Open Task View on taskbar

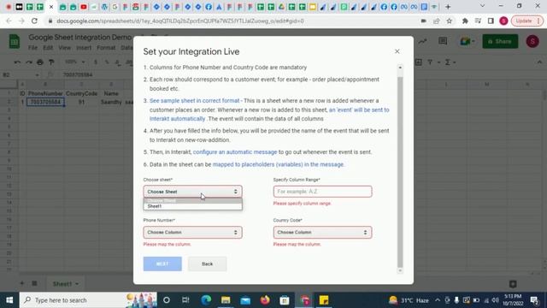click(185, 300)
